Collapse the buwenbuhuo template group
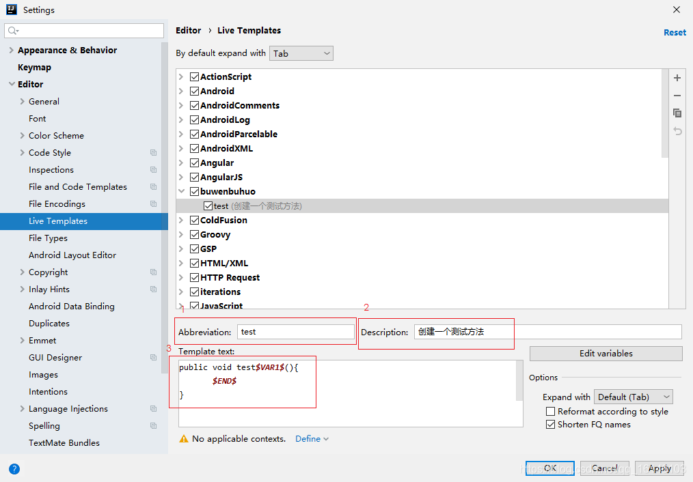The width and height of the screenshot is (693, 482). (x=181, y=192)
